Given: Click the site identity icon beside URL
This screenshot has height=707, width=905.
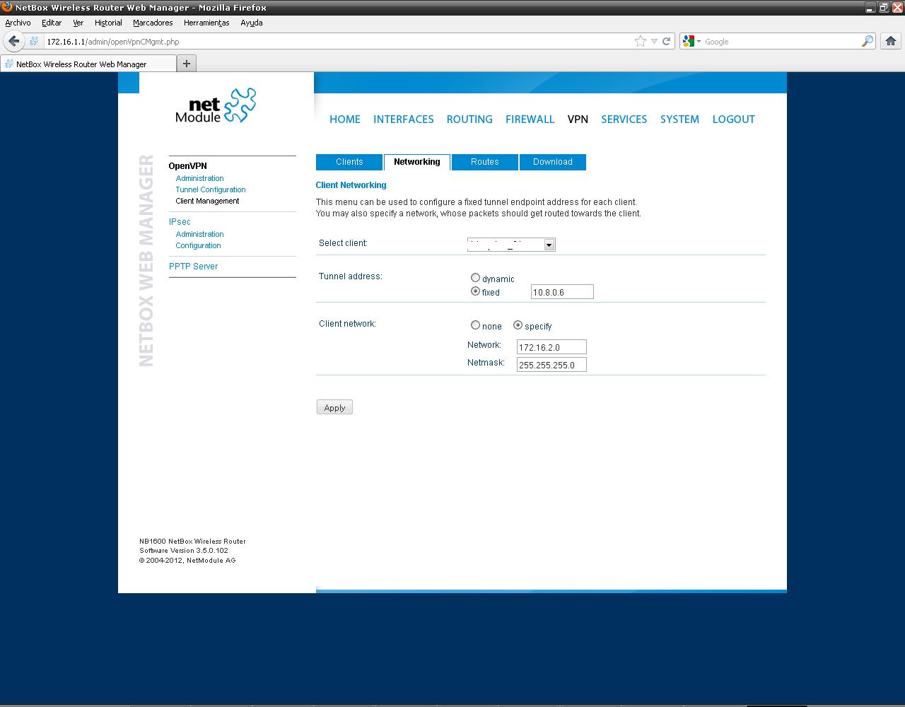Looking at the screenshot, I should click(x=34, y=41).
